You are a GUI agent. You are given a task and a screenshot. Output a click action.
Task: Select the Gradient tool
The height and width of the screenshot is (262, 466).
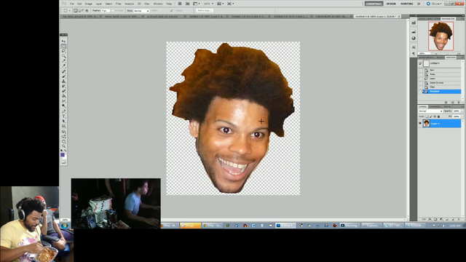coord(63,96)
